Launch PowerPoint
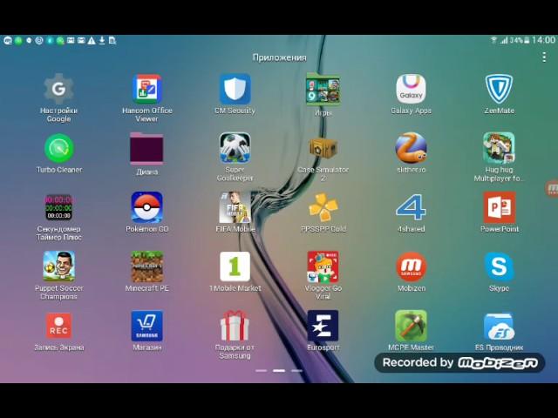 (x=499, y=207)
